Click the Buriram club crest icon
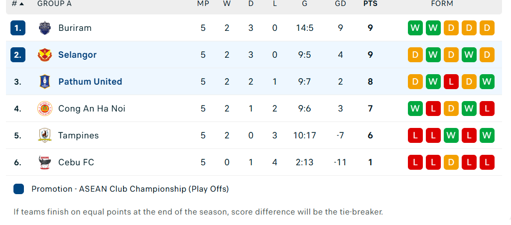 [45, 28]
